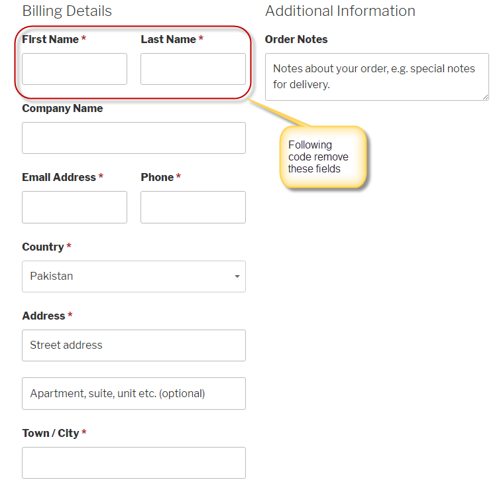The width and height of the screenshot is (503, 490).
Task: Click the Order Notes resize handle
Action: 486,97
